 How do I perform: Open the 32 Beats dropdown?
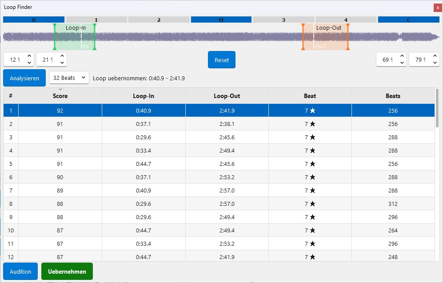[x=69, y=78]
